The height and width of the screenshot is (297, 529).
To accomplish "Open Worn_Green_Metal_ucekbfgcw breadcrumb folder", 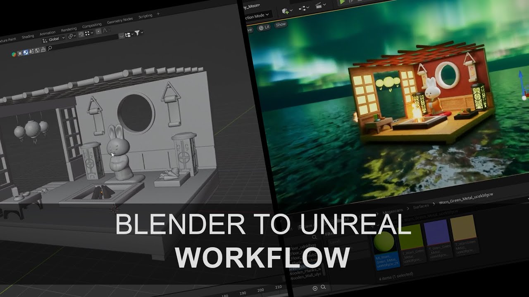I will coord(466,197).
